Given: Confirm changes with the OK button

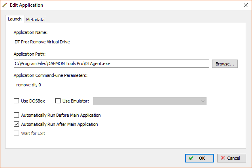Looking at the screenshot, I should click(199, 158).
